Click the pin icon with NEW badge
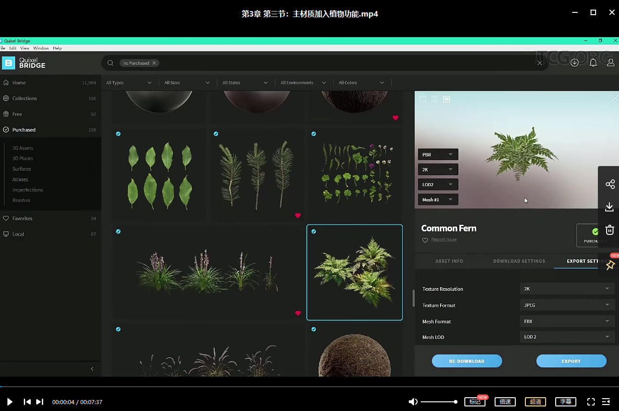 coord(610,265)
